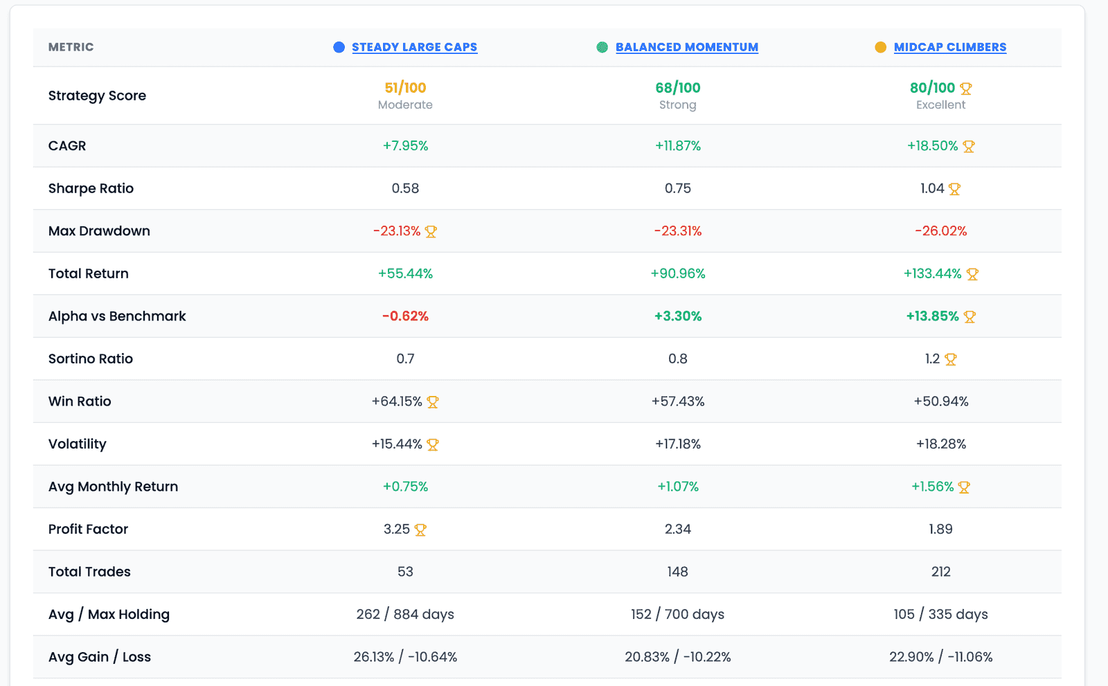This screenshot has height=686, width=1108.
Task: Click the METRIC column header
Action: tap(71, 47)
